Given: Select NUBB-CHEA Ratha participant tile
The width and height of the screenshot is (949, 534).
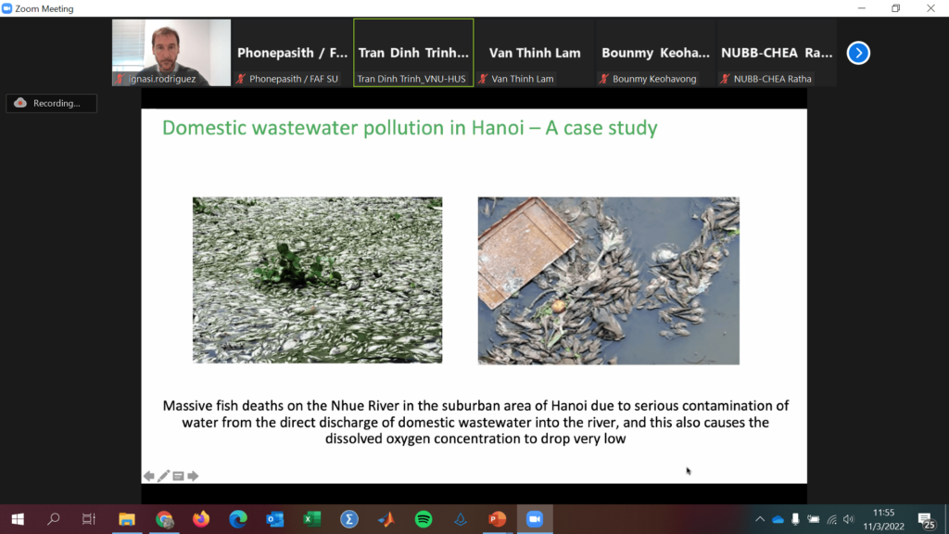Looking at the screenshot, I should coord(777,53).
